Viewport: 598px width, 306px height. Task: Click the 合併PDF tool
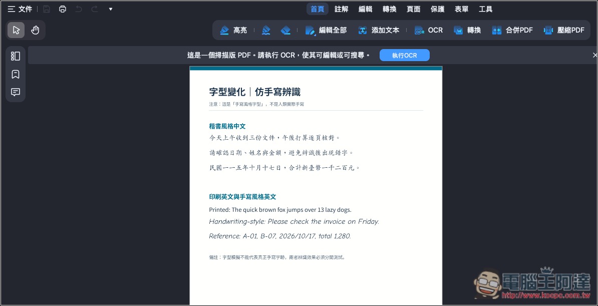click(x=512, y=30)
